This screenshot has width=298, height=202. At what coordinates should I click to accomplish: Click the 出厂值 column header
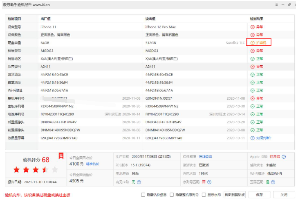(46, 19)
